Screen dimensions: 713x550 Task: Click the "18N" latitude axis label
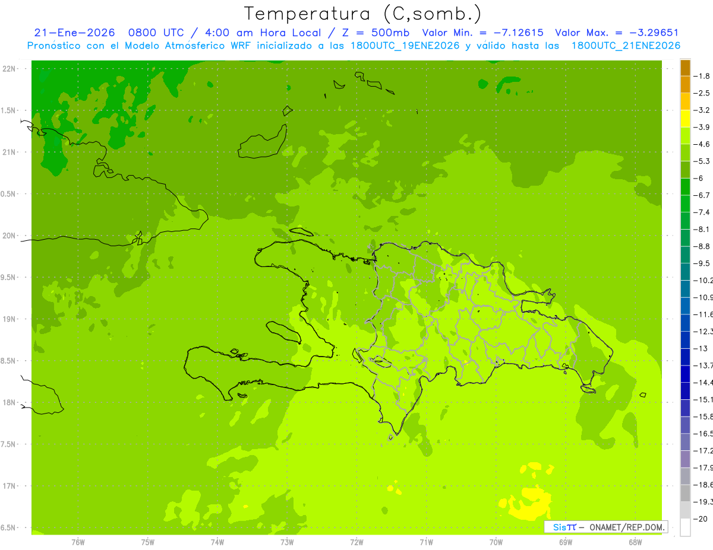click(x=10, y=402)
